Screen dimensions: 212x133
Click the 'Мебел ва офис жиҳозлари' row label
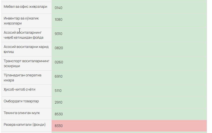pyautogui.click(x=25, y=7)
